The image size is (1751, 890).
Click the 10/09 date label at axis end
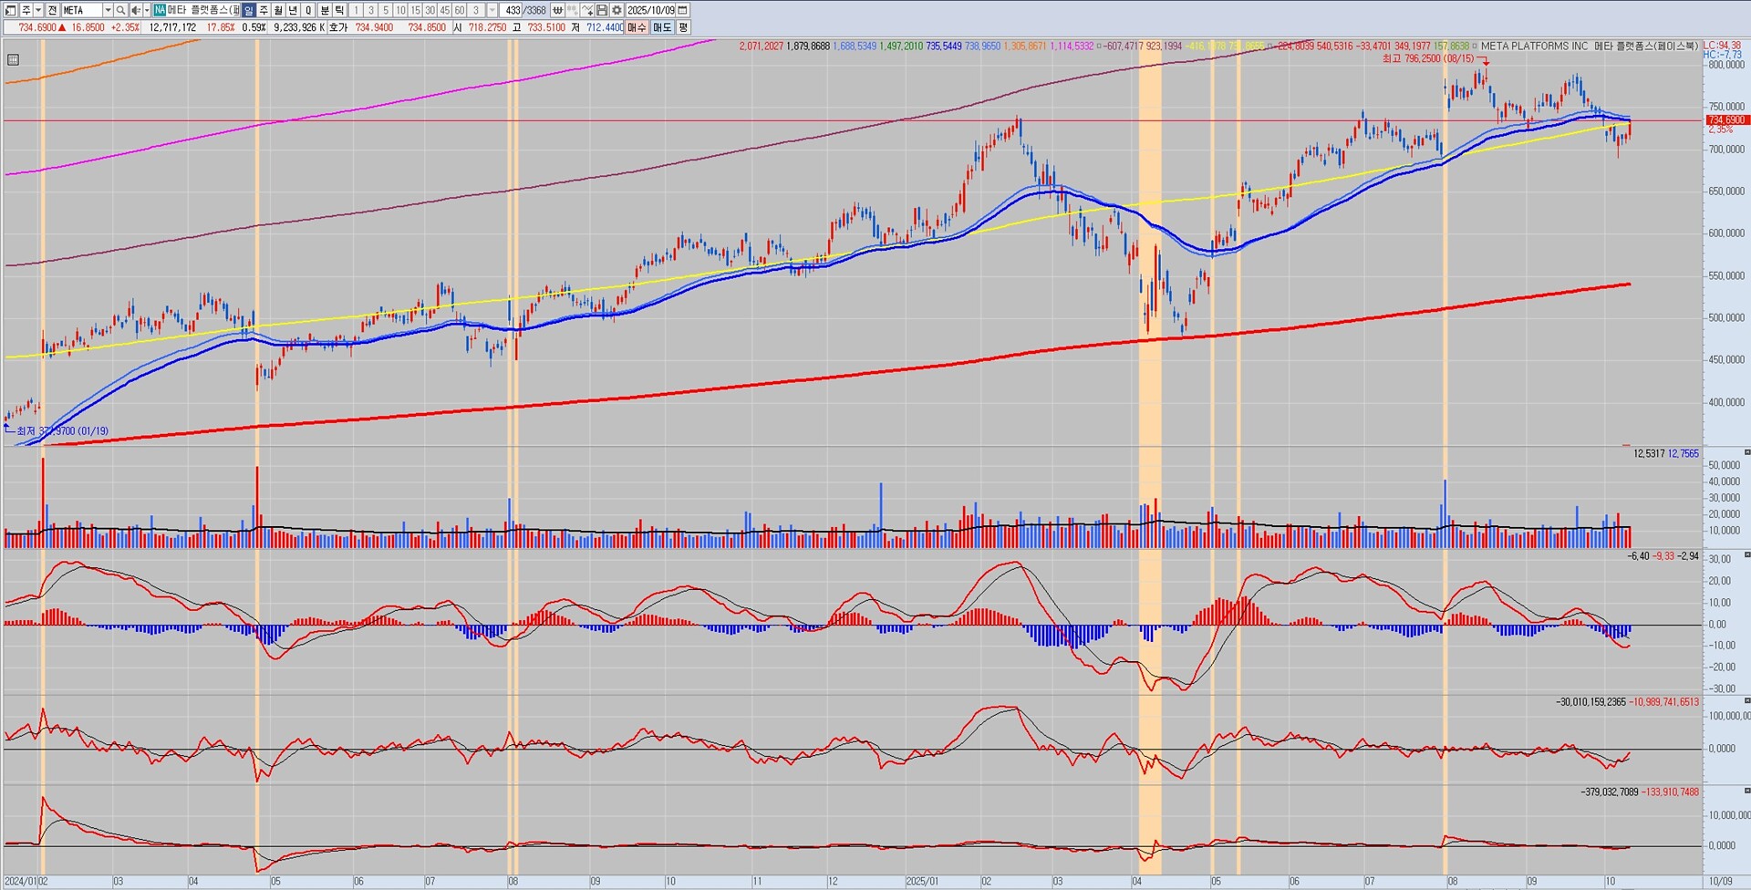[x=1720, y=882]
